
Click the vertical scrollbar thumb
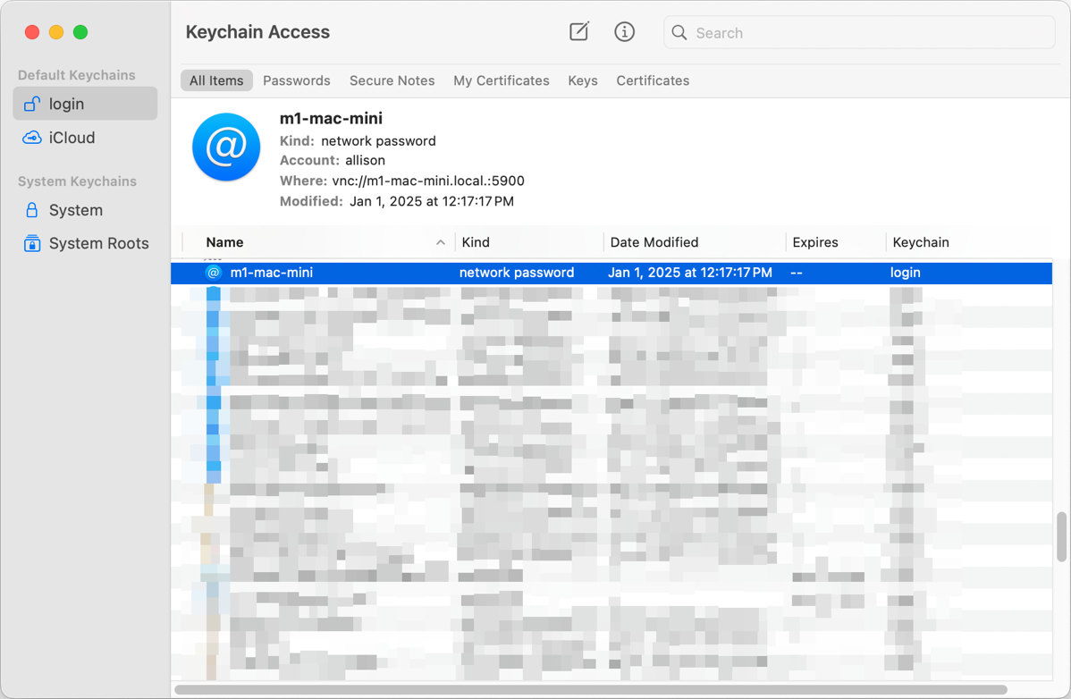1062,537
